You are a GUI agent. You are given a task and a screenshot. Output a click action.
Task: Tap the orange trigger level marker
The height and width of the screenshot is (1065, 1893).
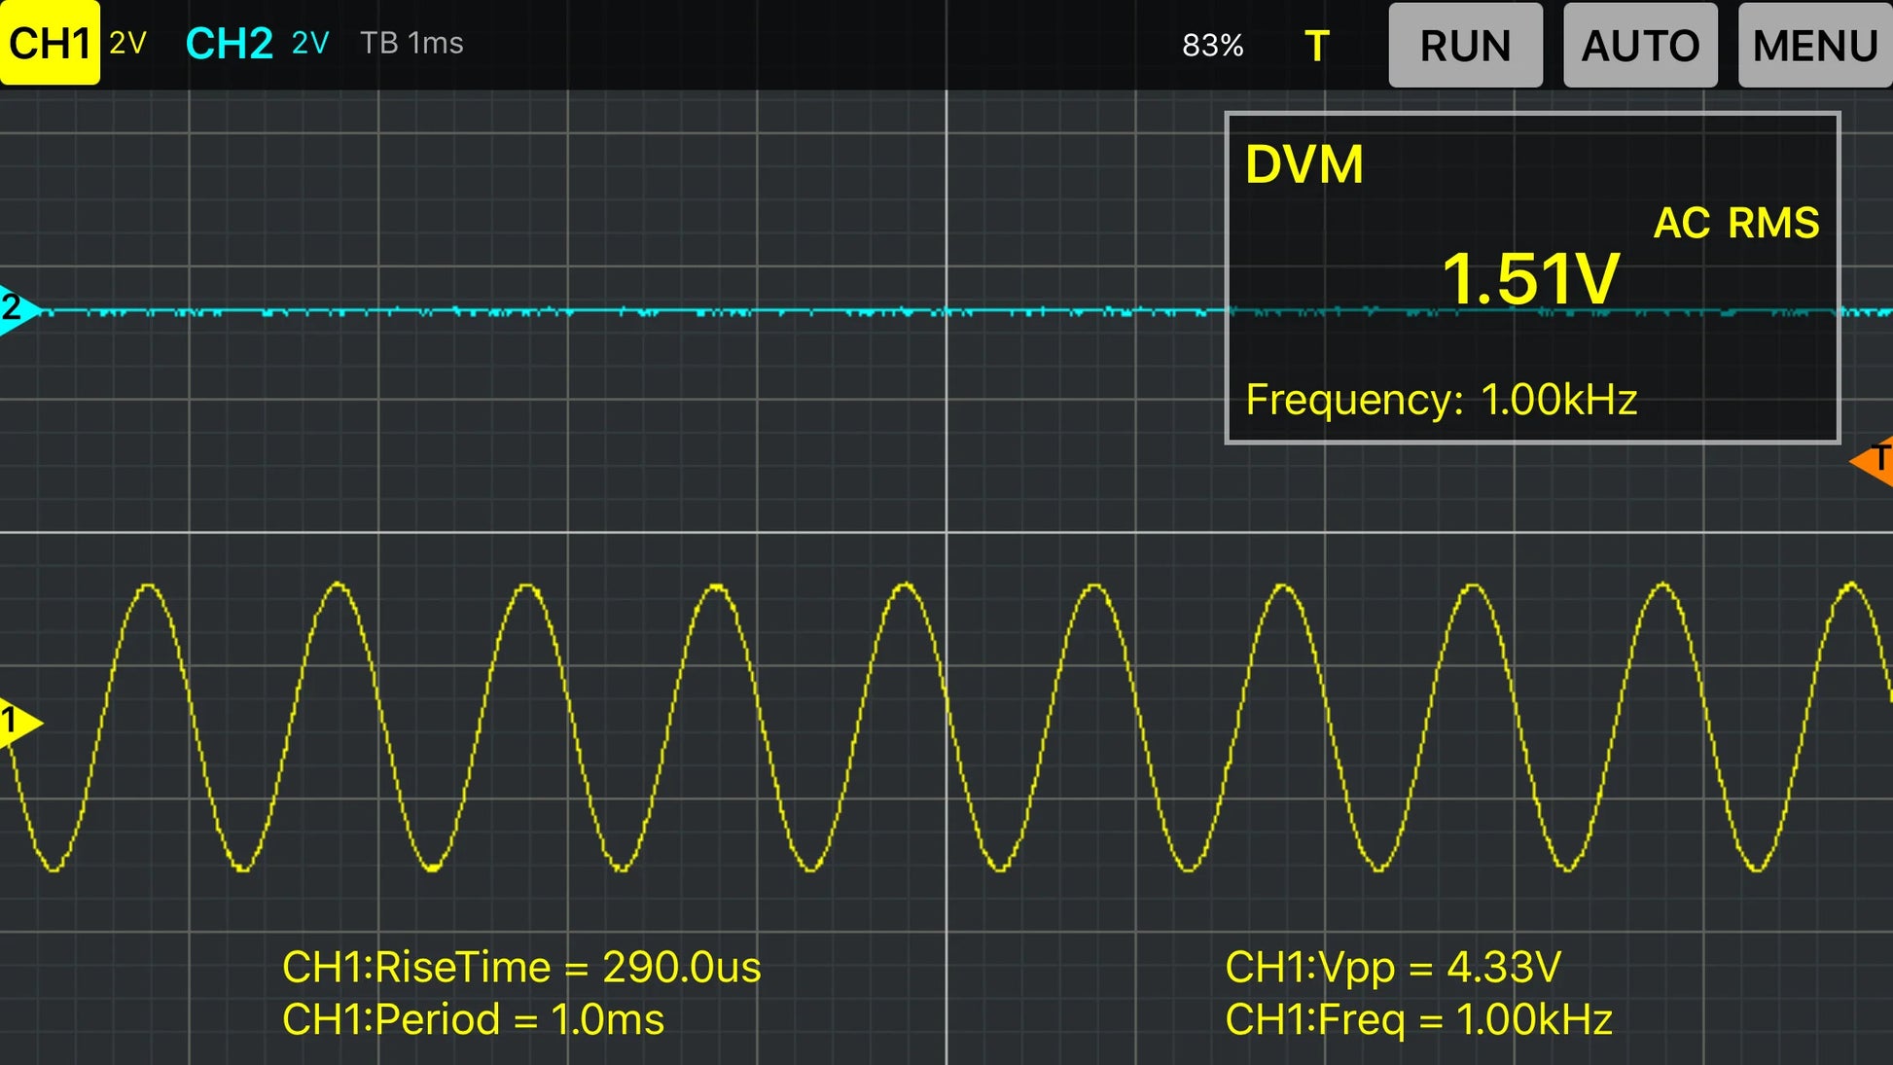[x=1875, y=459]
